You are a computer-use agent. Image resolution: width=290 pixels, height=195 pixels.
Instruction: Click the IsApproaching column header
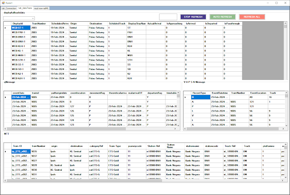(175, 23)
